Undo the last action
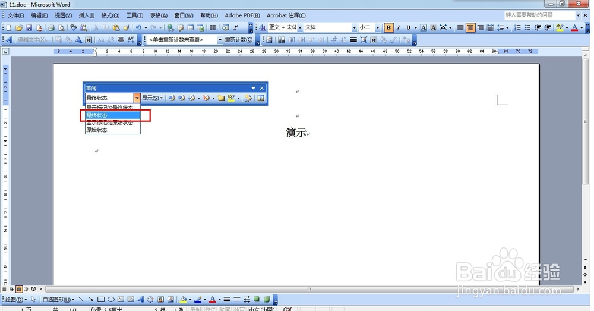The height and width of the screenshot is (311, 594). pos(138,28)
